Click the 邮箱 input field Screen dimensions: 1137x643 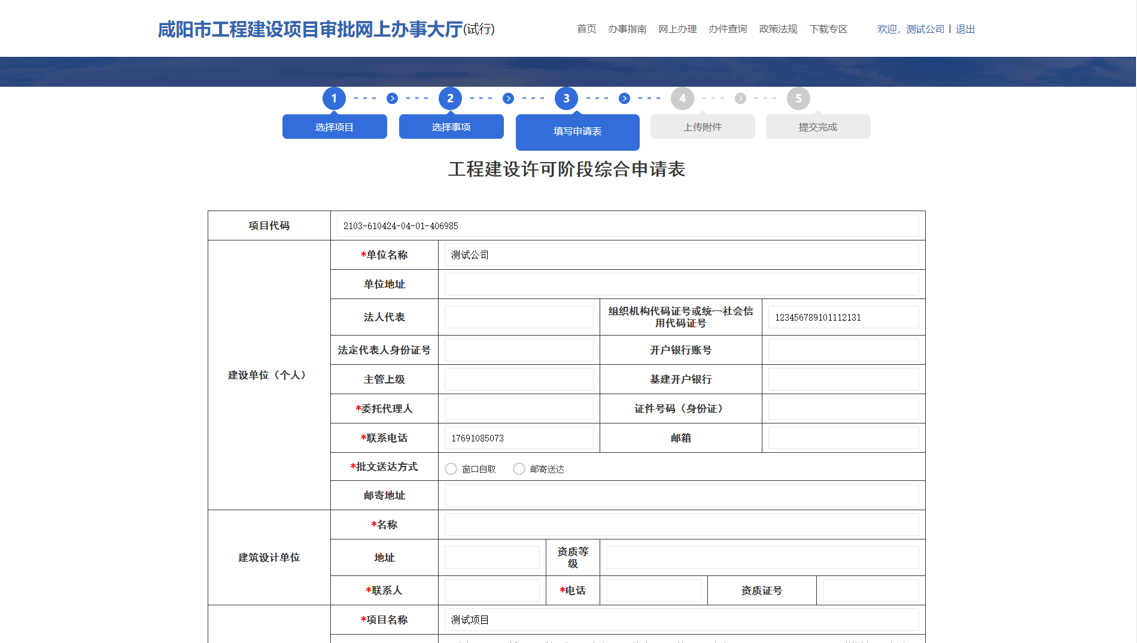(x=843, y=438)
